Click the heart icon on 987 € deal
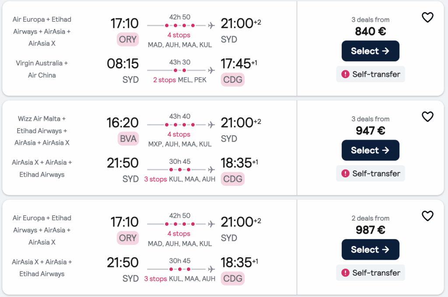This screenshot has width=448, height=297. coord(427,216)
